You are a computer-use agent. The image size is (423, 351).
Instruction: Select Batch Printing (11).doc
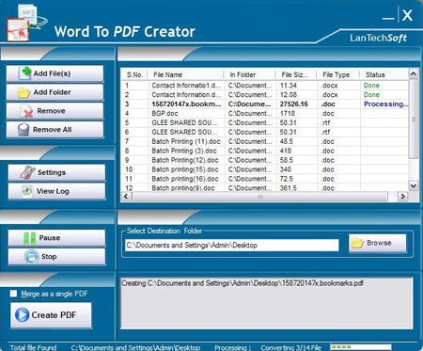point(265,141)
